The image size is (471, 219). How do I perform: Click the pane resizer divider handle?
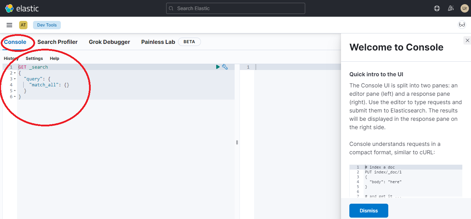click(x=237, y=142)
